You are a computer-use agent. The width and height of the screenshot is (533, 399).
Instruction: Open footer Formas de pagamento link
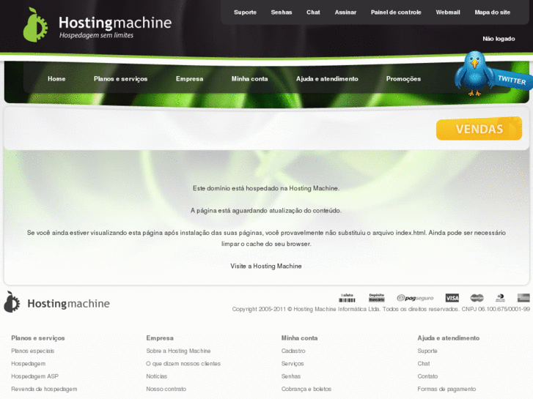(446, 389)
